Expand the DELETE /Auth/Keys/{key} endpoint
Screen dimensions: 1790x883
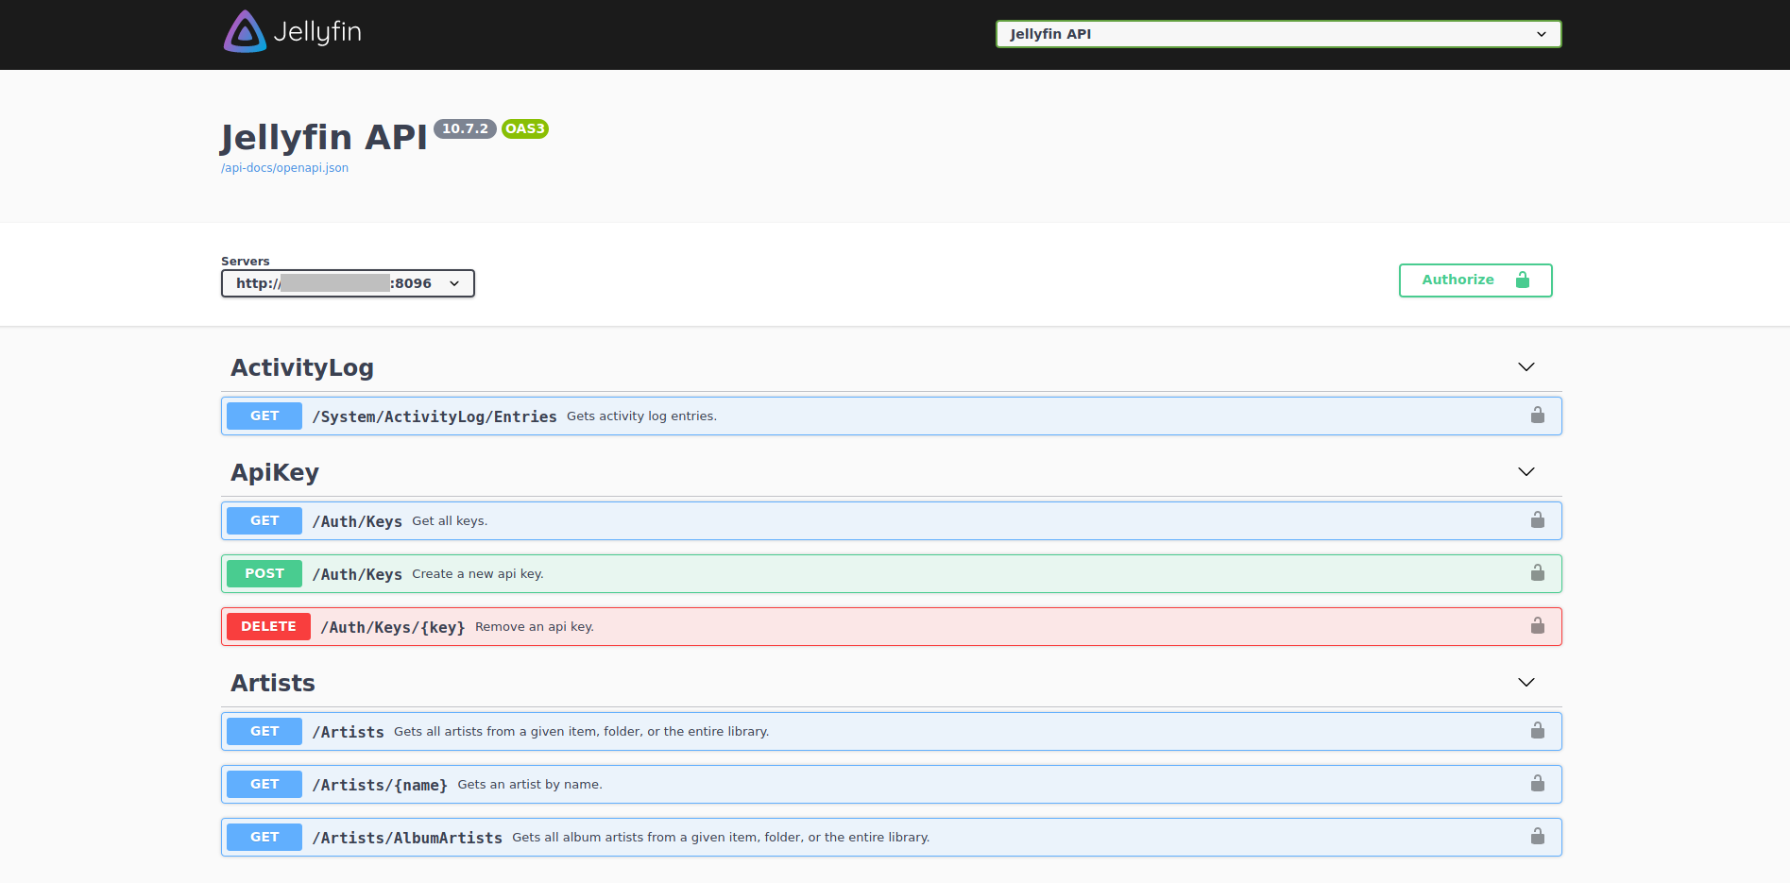pos(392,627)
